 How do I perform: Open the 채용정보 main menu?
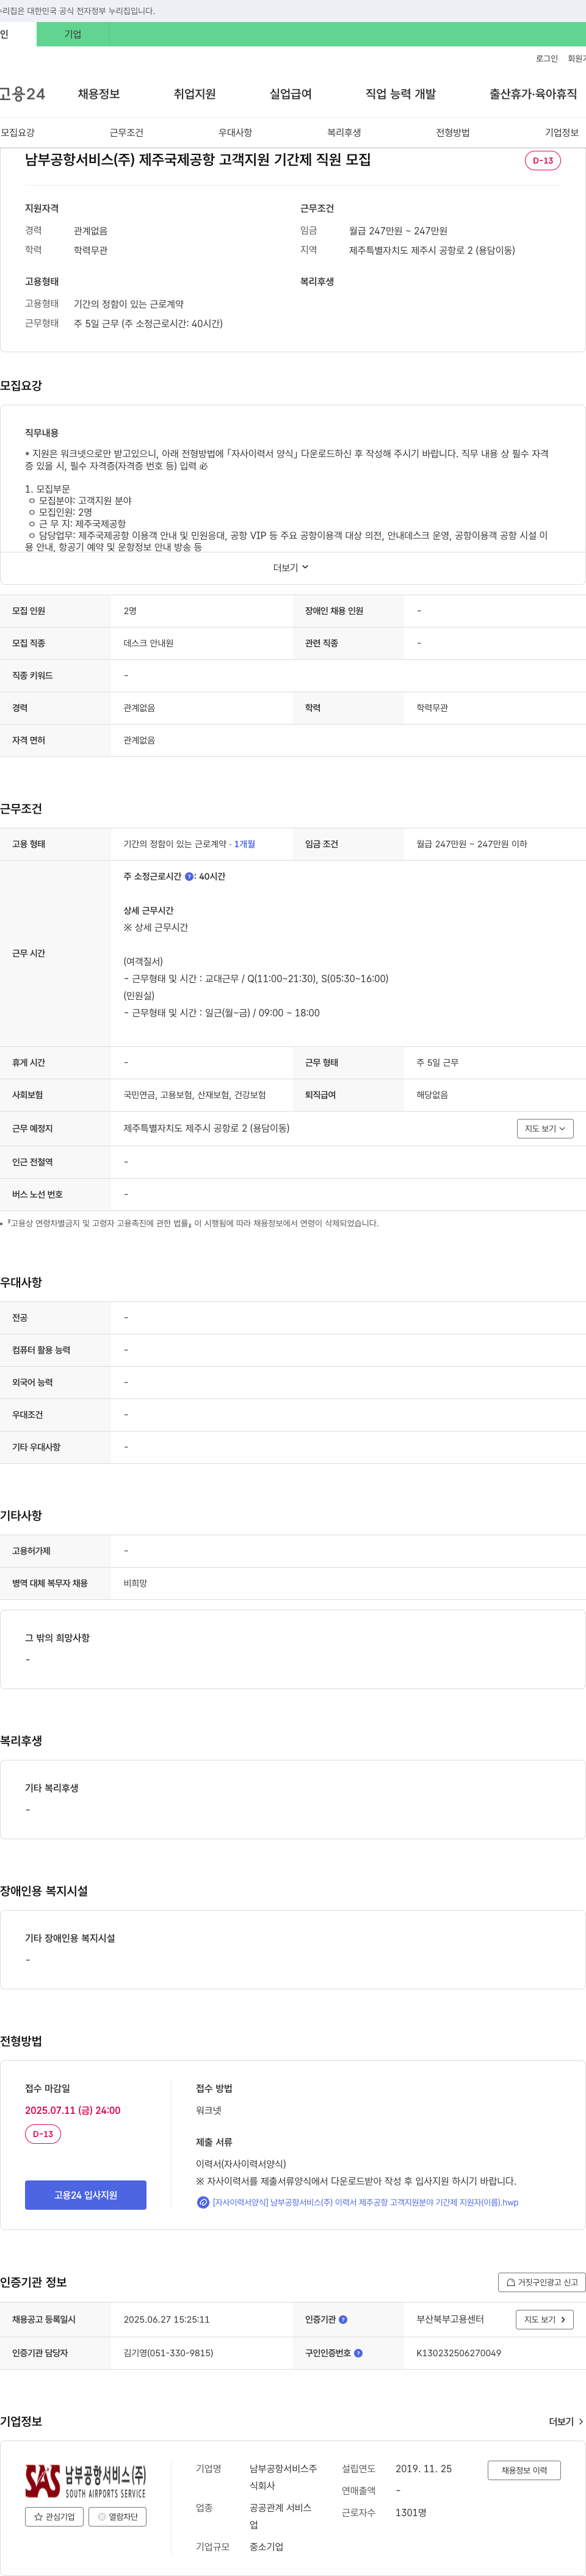(99, 94)
